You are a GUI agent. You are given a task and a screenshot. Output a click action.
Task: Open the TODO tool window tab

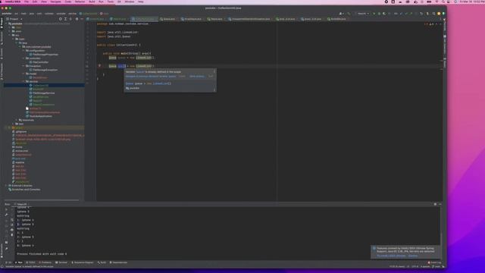pyautogui.click(x=30, y=262)
